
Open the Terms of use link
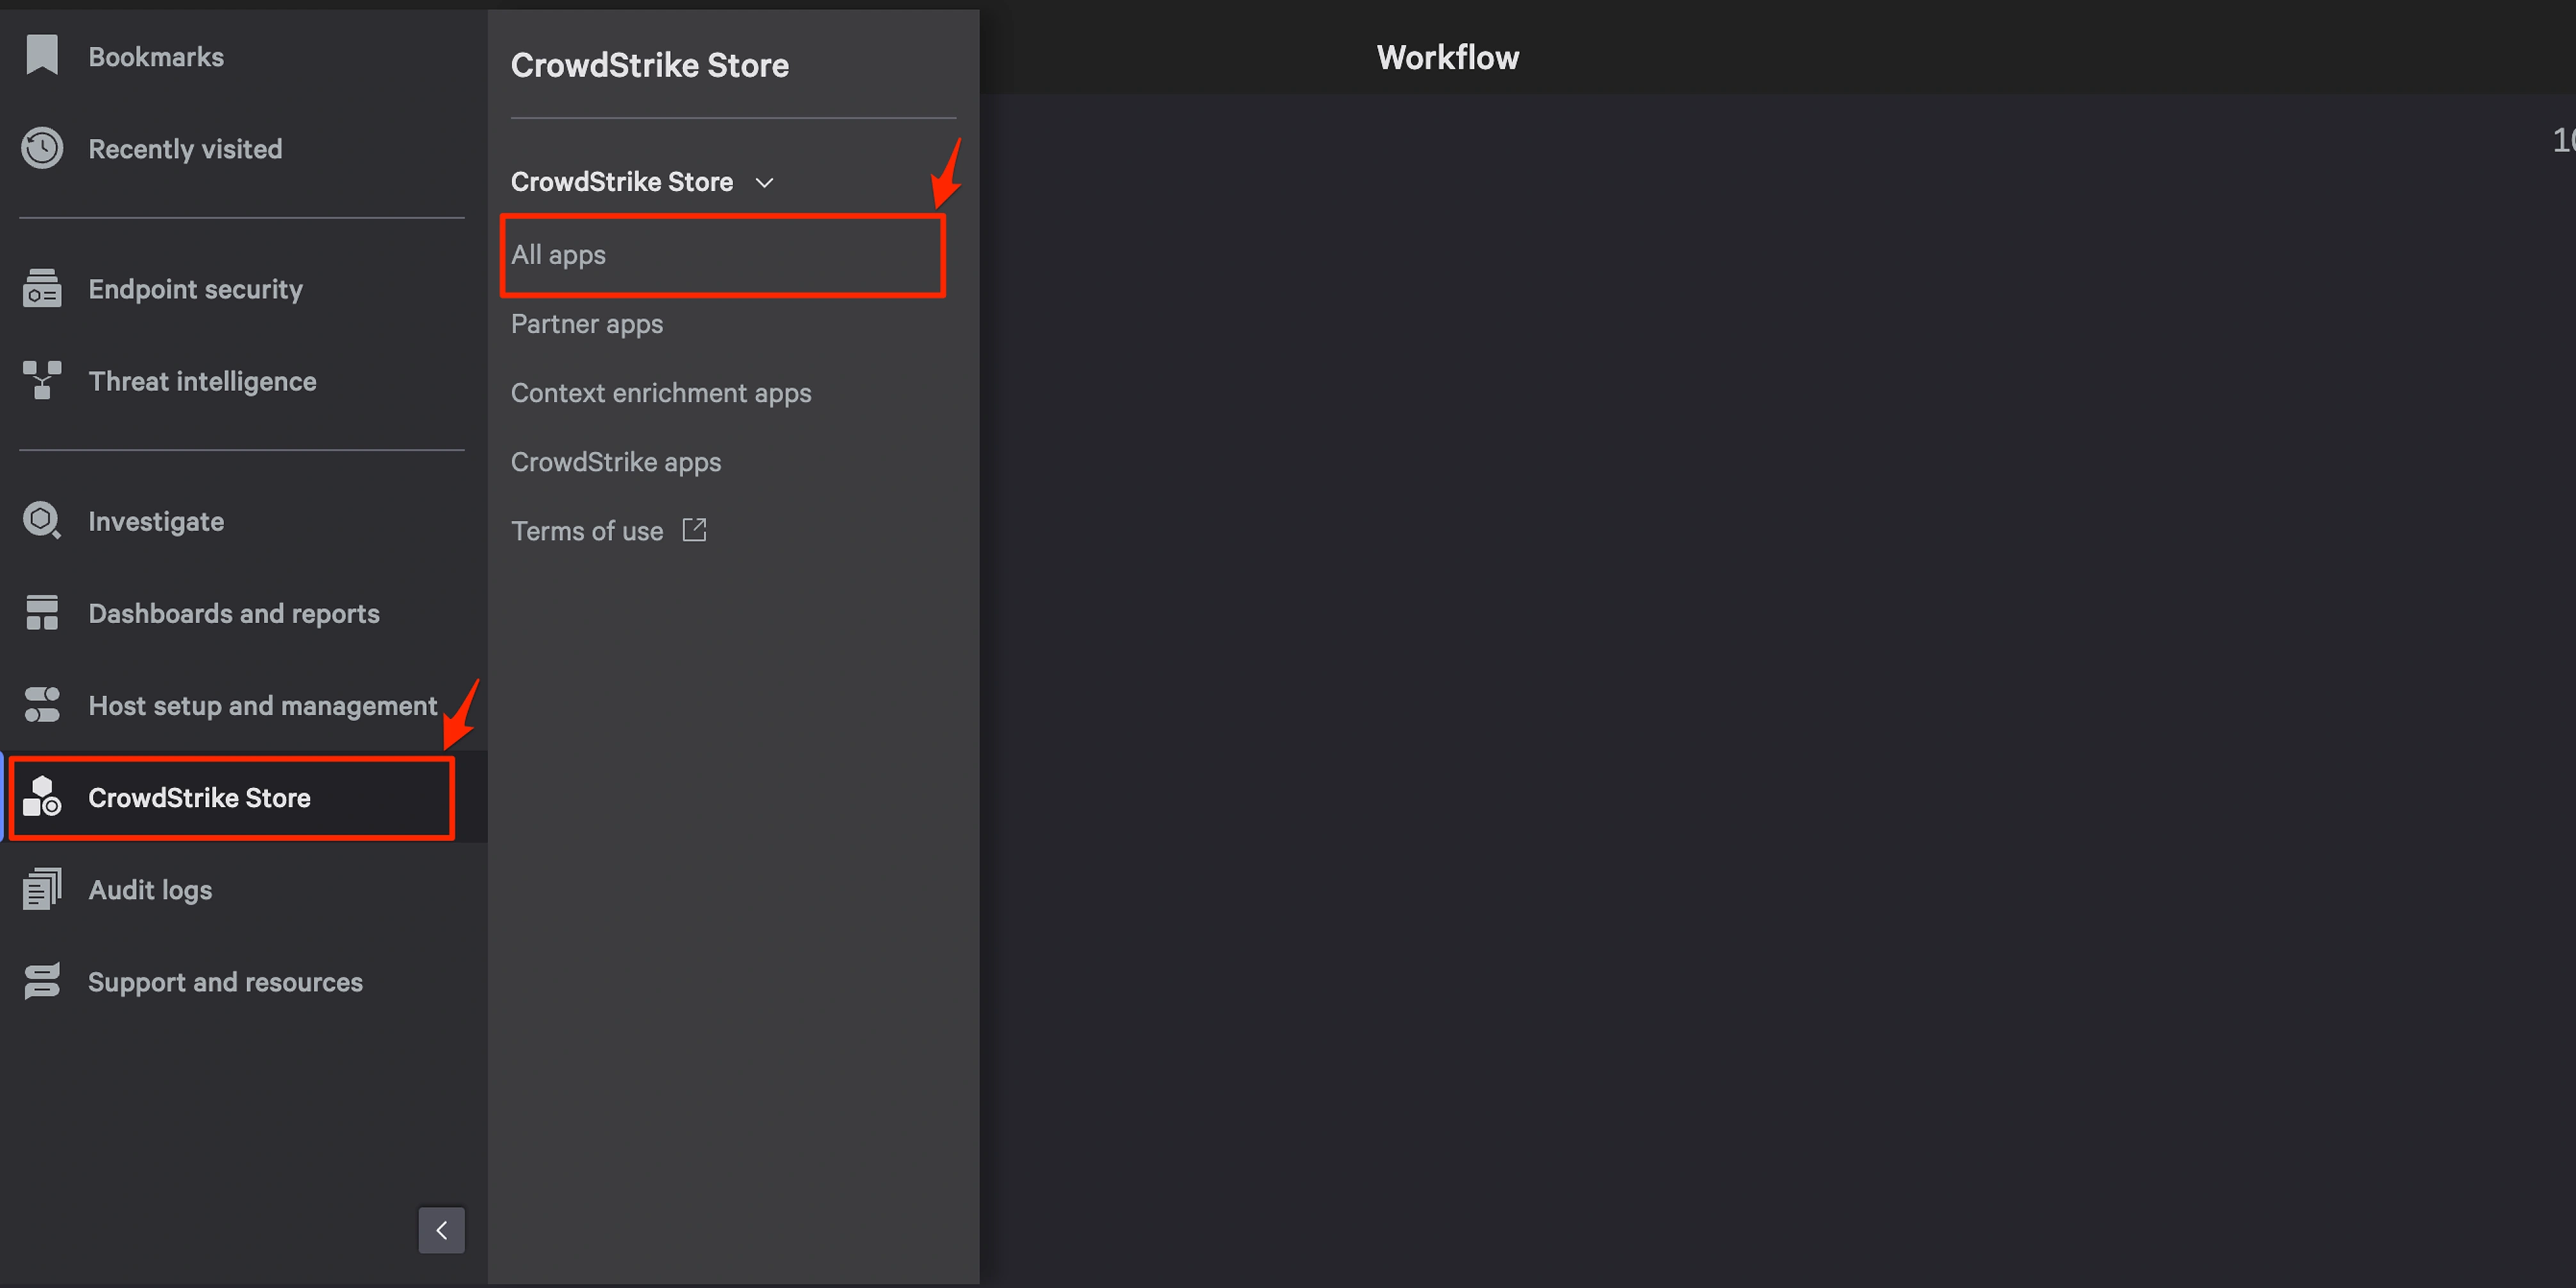click(x=587, y=530)
